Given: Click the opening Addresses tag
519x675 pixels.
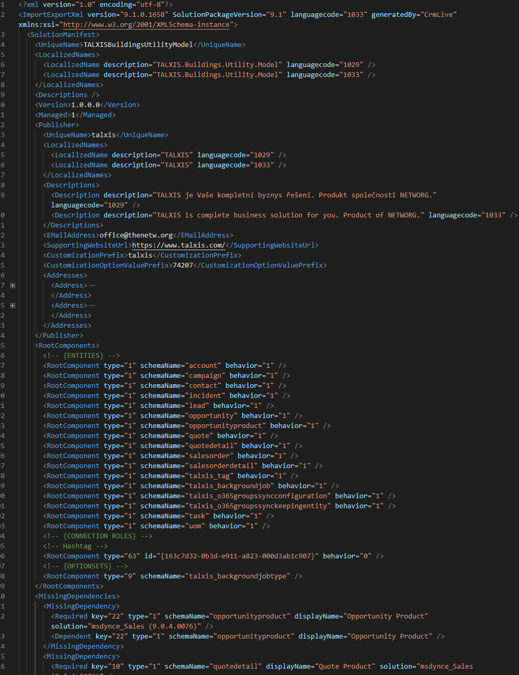Looking at the screenshot, I should pos(65,275).
